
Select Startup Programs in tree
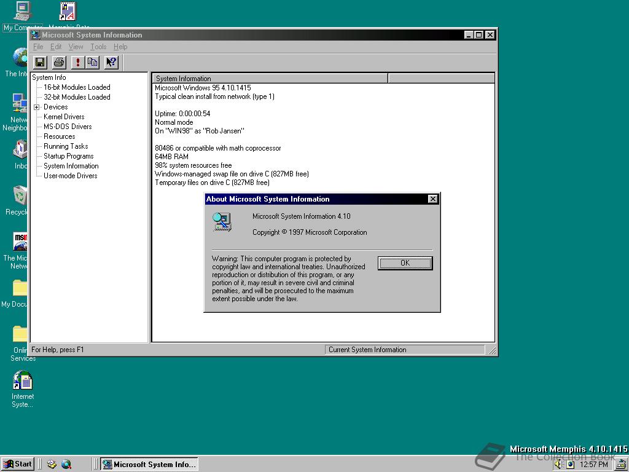68,156
